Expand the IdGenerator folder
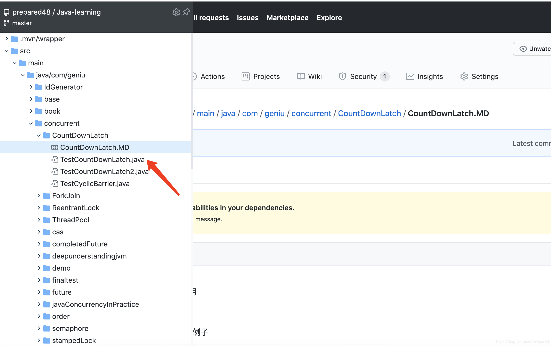 click(x=31, y=87)
